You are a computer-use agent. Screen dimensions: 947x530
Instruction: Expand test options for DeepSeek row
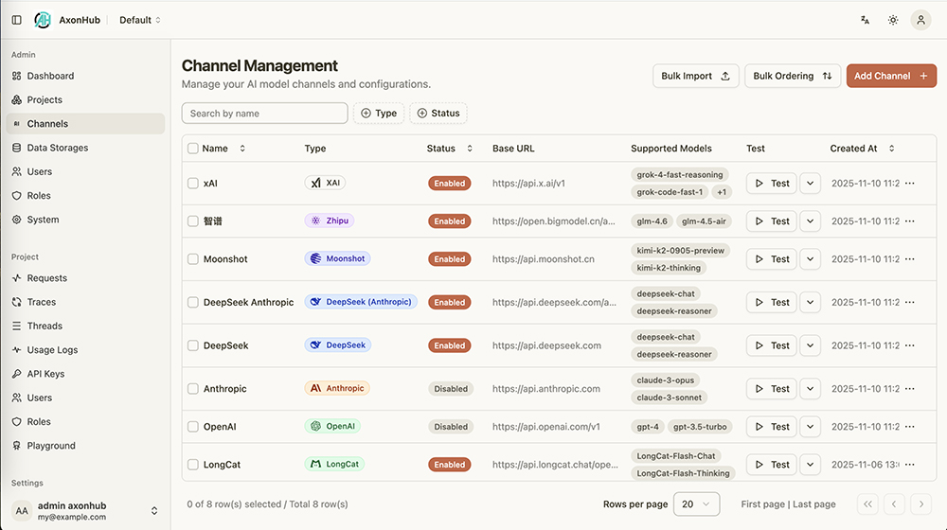(810, 345)
